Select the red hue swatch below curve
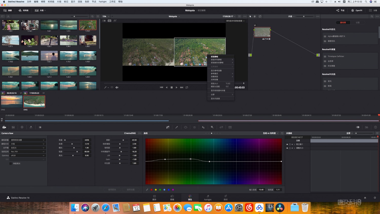Viewport: 380px width, 214px height. [x=151, y=190]
